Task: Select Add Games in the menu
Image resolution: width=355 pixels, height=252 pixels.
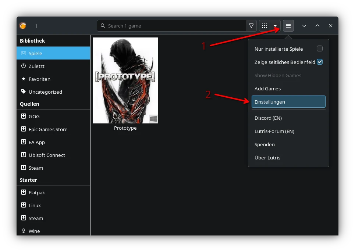Action: pyautogui.click(x=267, y=89)
